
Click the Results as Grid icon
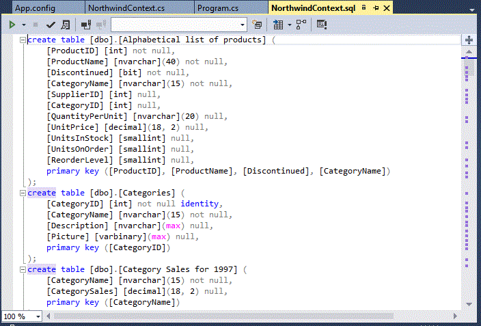278,25
